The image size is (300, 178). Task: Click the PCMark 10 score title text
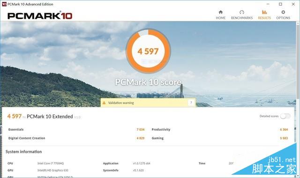pos(148,82)
